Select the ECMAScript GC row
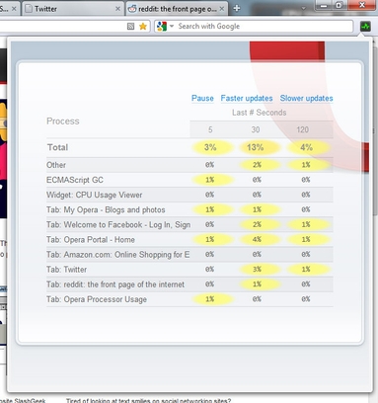Screen dimensions: 378x403 tap(189, 180)
